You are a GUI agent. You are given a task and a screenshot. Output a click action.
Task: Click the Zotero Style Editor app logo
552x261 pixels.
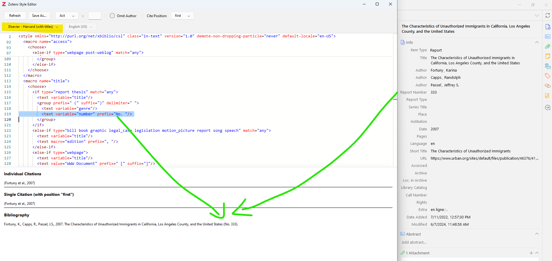4,4
